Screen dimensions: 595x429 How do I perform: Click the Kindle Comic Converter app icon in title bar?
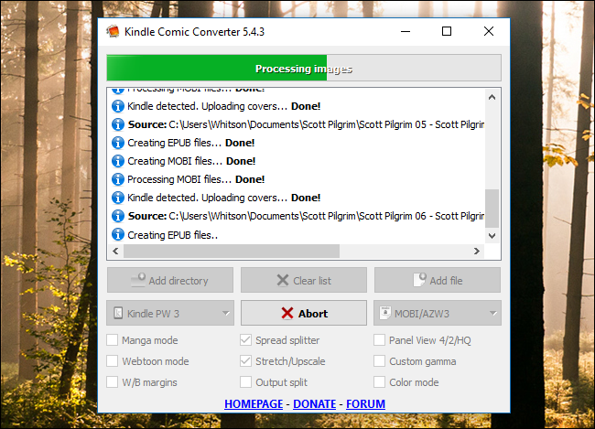click(114, 31)
